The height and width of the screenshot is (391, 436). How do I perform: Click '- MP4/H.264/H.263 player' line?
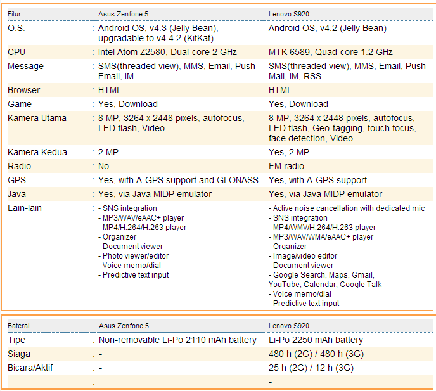point(143,228)
